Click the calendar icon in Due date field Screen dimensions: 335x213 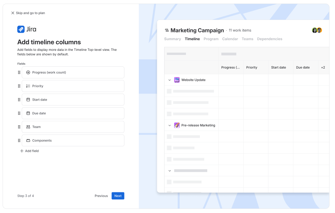pos(28,114)
